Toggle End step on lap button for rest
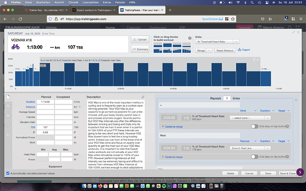Image resolution: width=306 pixels, height=191 pixels. 255,157
